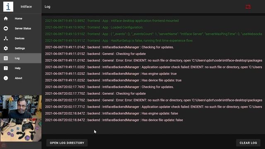This screenshot has height=149, width=265.
Task: Select 20:02:17.771Z updater check failed line
Action: click(x=154, y=107)
